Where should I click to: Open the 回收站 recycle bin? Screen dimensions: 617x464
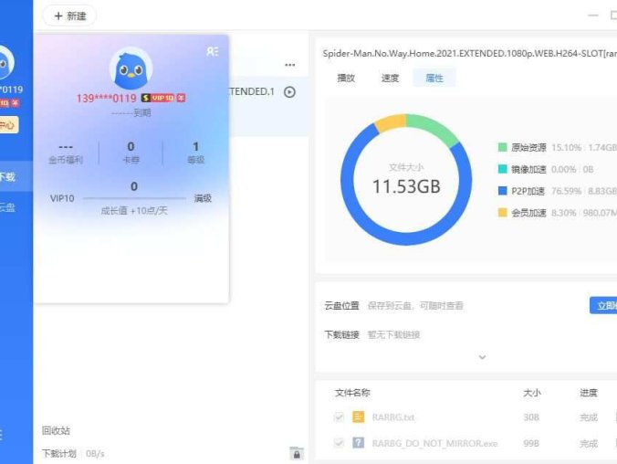(56, 430)
